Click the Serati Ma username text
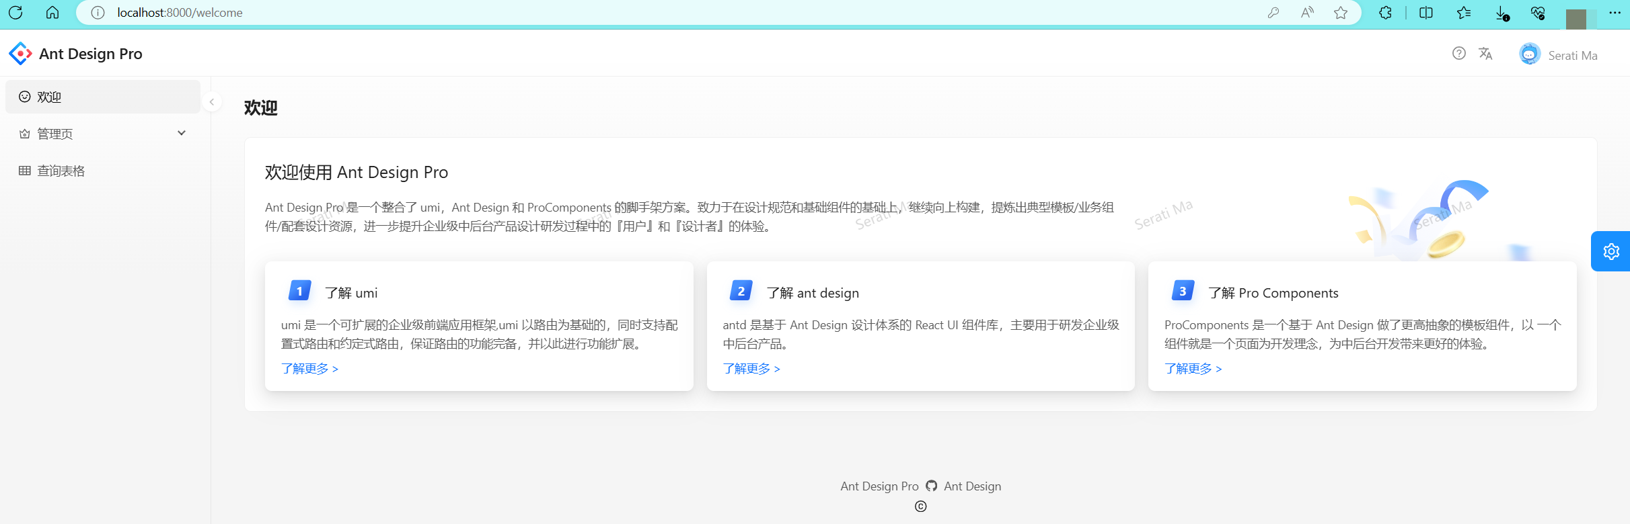The height and width of the screenshot is (524, 1630). click(1572, 55)
